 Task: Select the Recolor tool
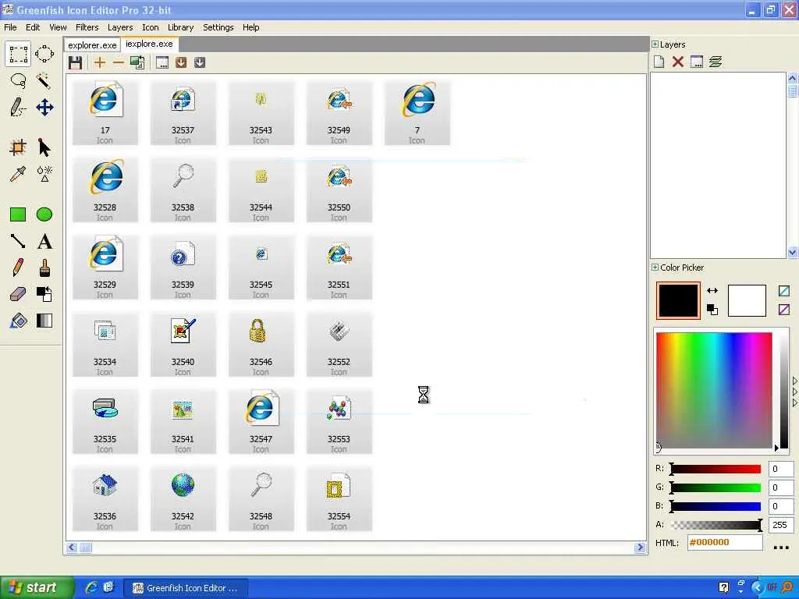pyautogui.click(x=44, y=294)
